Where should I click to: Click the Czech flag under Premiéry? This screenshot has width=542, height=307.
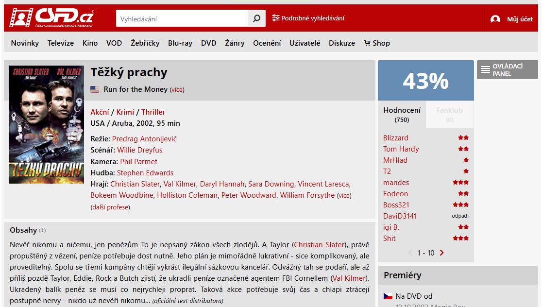click(x=388, y=296)
